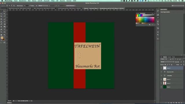Toggle lock transparent pixels in Fixieren row
The image size is (185, 104).
tap(165, 65)
